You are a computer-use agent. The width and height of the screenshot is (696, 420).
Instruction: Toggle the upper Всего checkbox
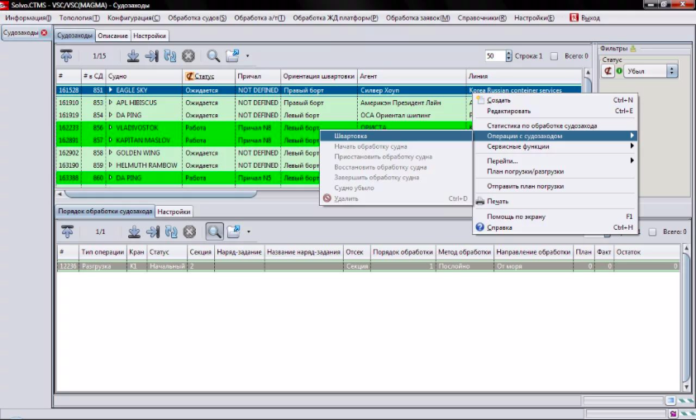[x=555, y=56]
